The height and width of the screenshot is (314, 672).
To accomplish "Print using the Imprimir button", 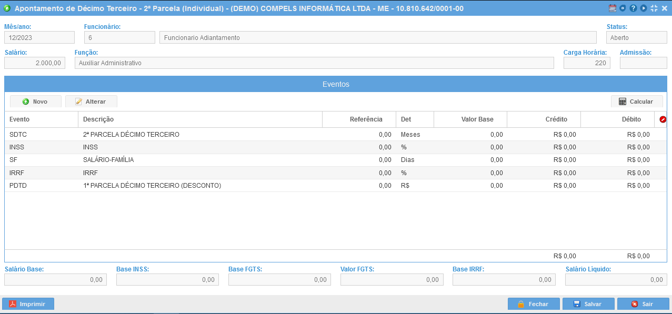I will (x=28, y=303).
